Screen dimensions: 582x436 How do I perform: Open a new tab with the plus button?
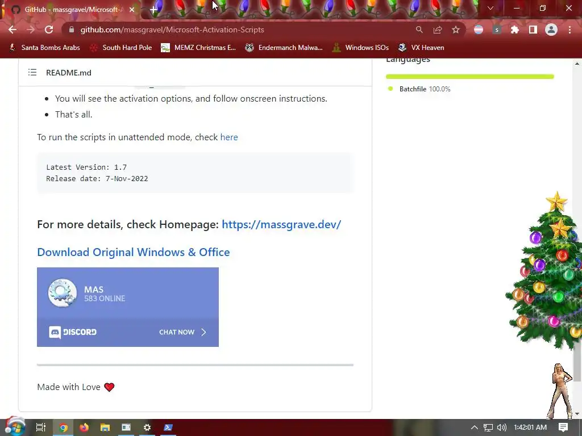point(153,10)
